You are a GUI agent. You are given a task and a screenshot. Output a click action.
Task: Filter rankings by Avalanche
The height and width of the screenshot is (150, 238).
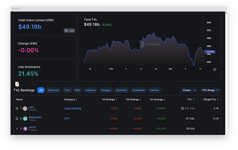(x=138, y=90)
